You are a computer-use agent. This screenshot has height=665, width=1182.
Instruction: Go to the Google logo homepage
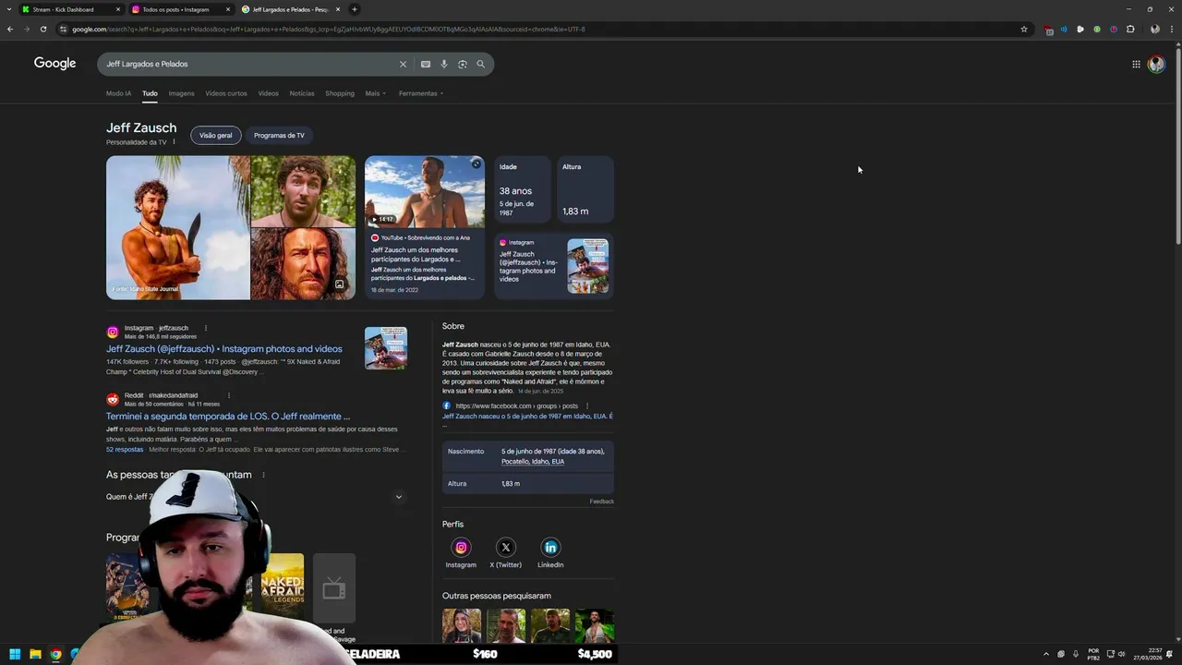point(55,63)
